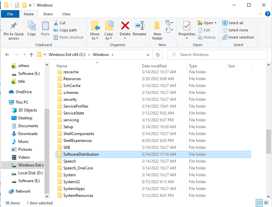Click Copy path in Clipboard group
Screen dimensions: 272x207
click(x=65, y=30)
